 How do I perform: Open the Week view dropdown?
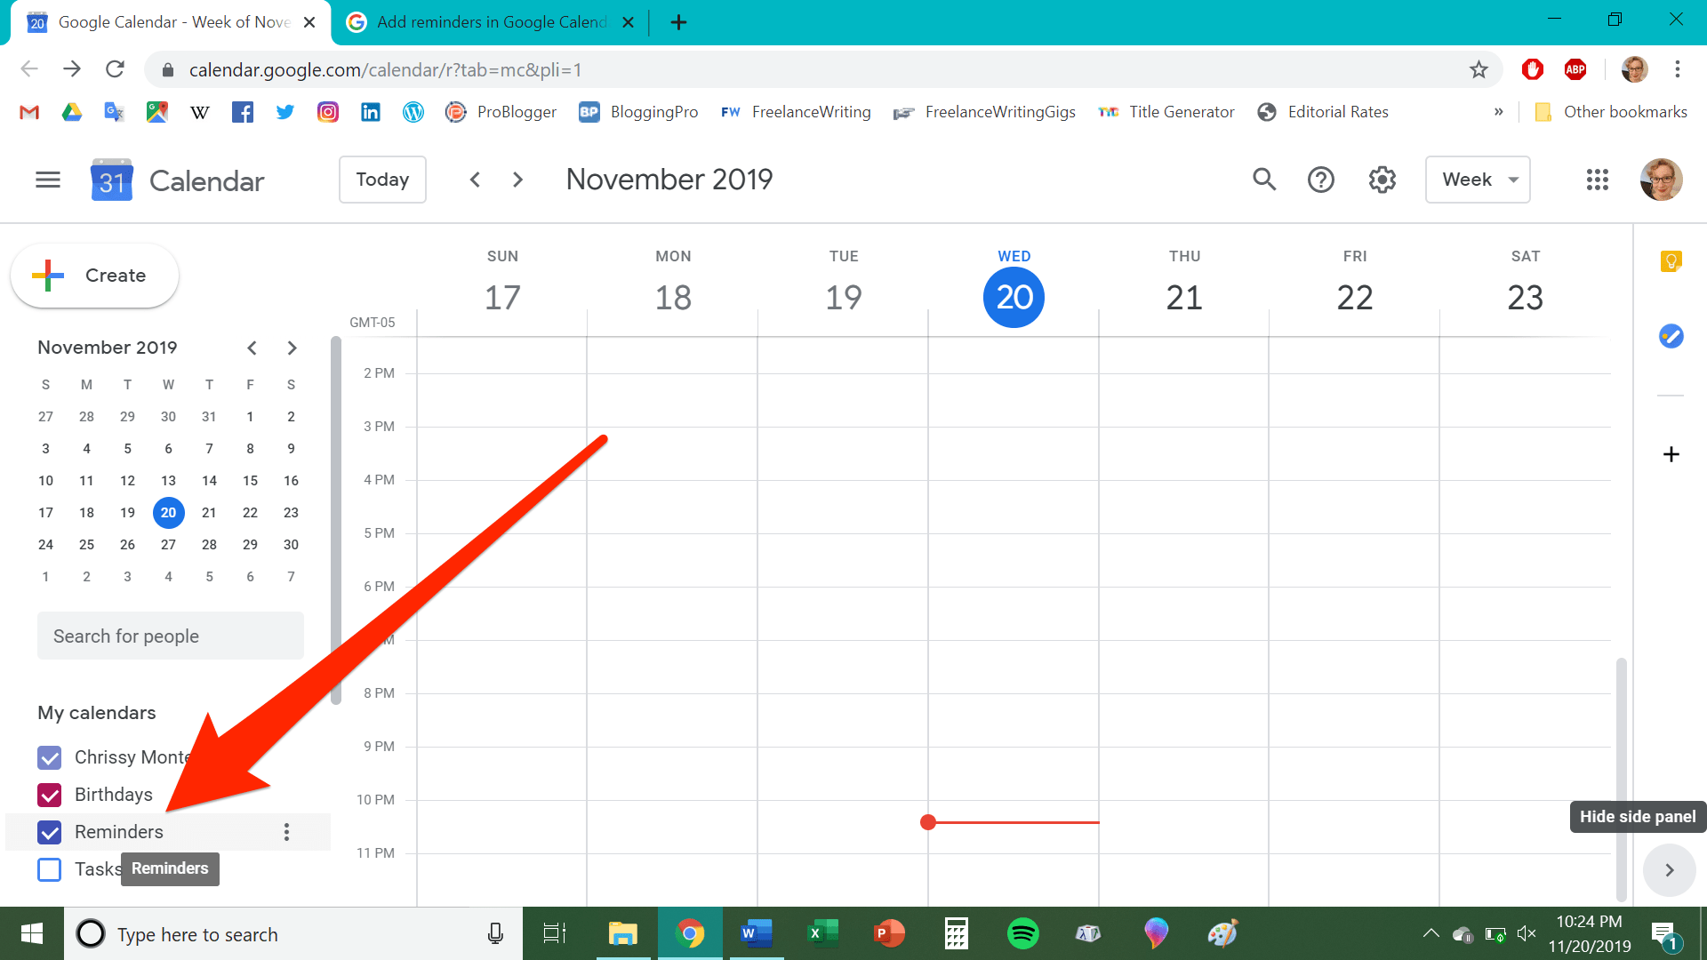coord(1477,180)
